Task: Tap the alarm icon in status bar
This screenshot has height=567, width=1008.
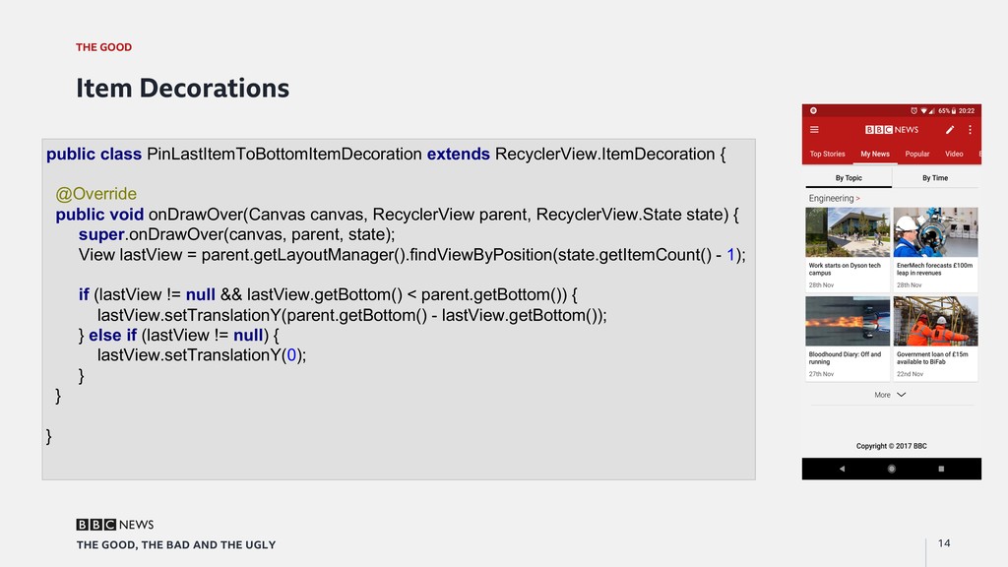Action: click(x=915, y=110)
